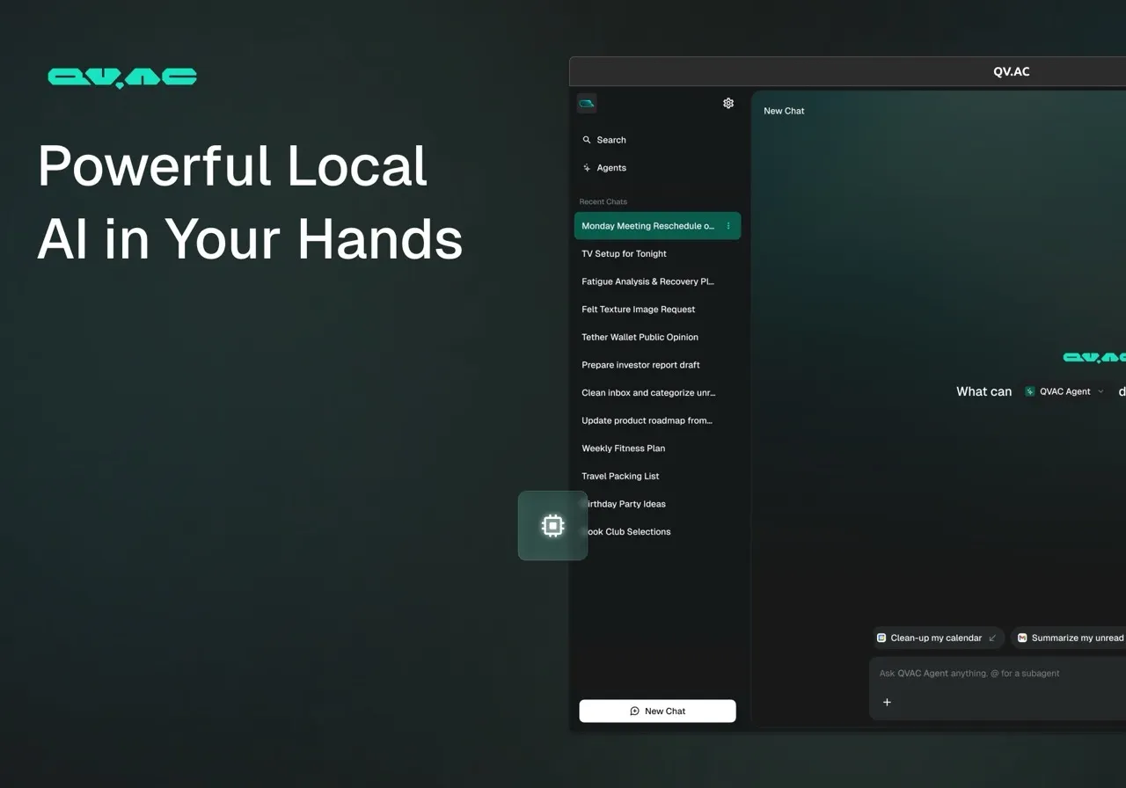The width and height of the screenshot is (1126, 788).
Task: Click Clean-up my calendar suggestion
Action: point(938,638)
